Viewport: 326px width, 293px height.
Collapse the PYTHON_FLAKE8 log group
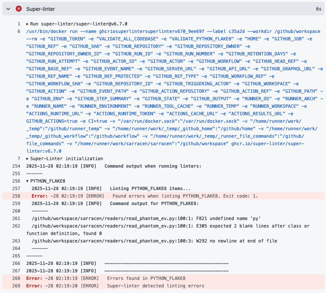pyautogui.click(x=27, y=181)
